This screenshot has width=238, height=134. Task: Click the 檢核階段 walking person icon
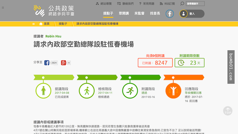click(87, 91)
